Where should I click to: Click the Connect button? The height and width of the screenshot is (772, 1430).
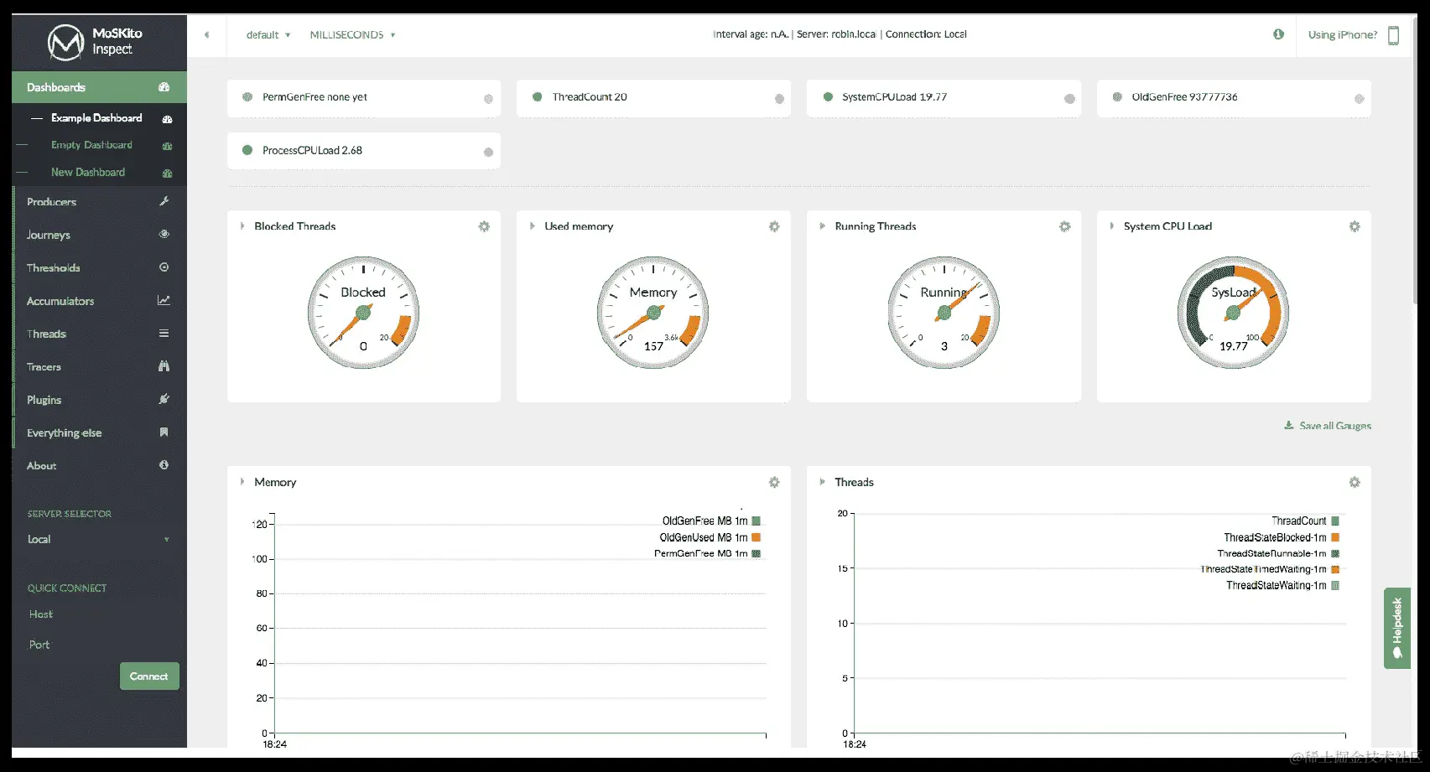[149, 676]
